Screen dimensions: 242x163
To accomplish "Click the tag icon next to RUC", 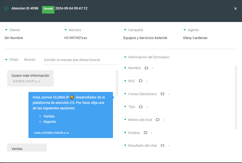I will pyautogui.click(x=141, y=81).
